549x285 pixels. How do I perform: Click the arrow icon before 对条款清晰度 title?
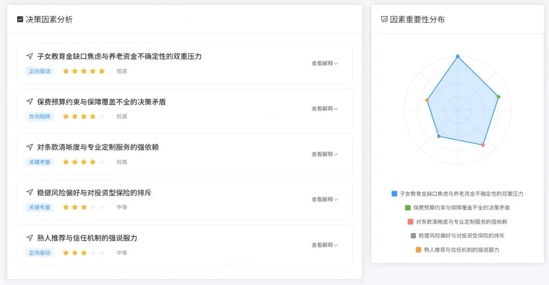click(29, 147)
